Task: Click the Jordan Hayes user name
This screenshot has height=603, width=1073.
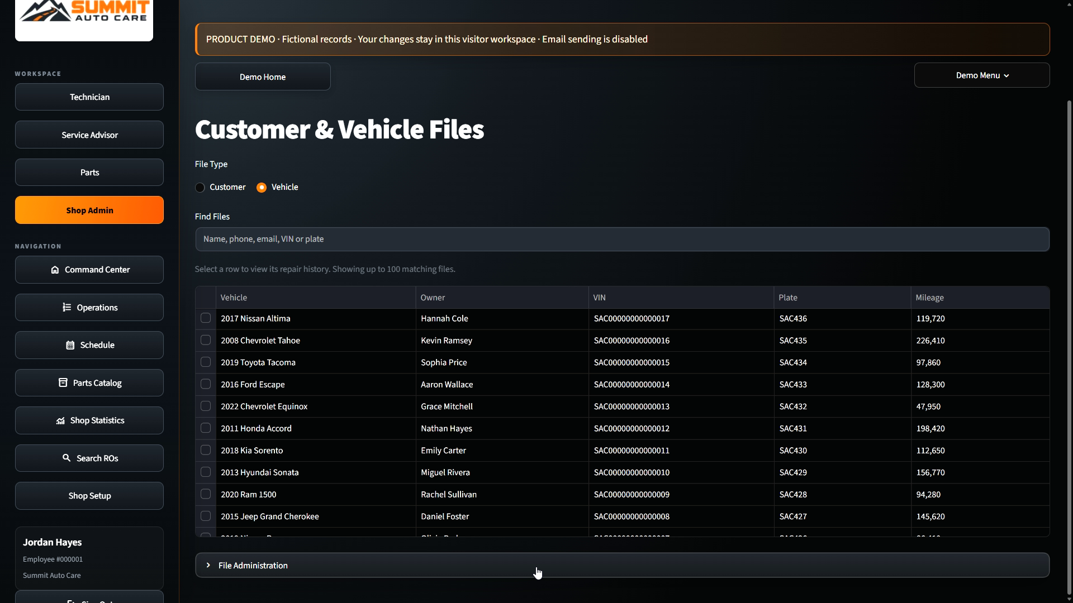Action: pos(52,543)
